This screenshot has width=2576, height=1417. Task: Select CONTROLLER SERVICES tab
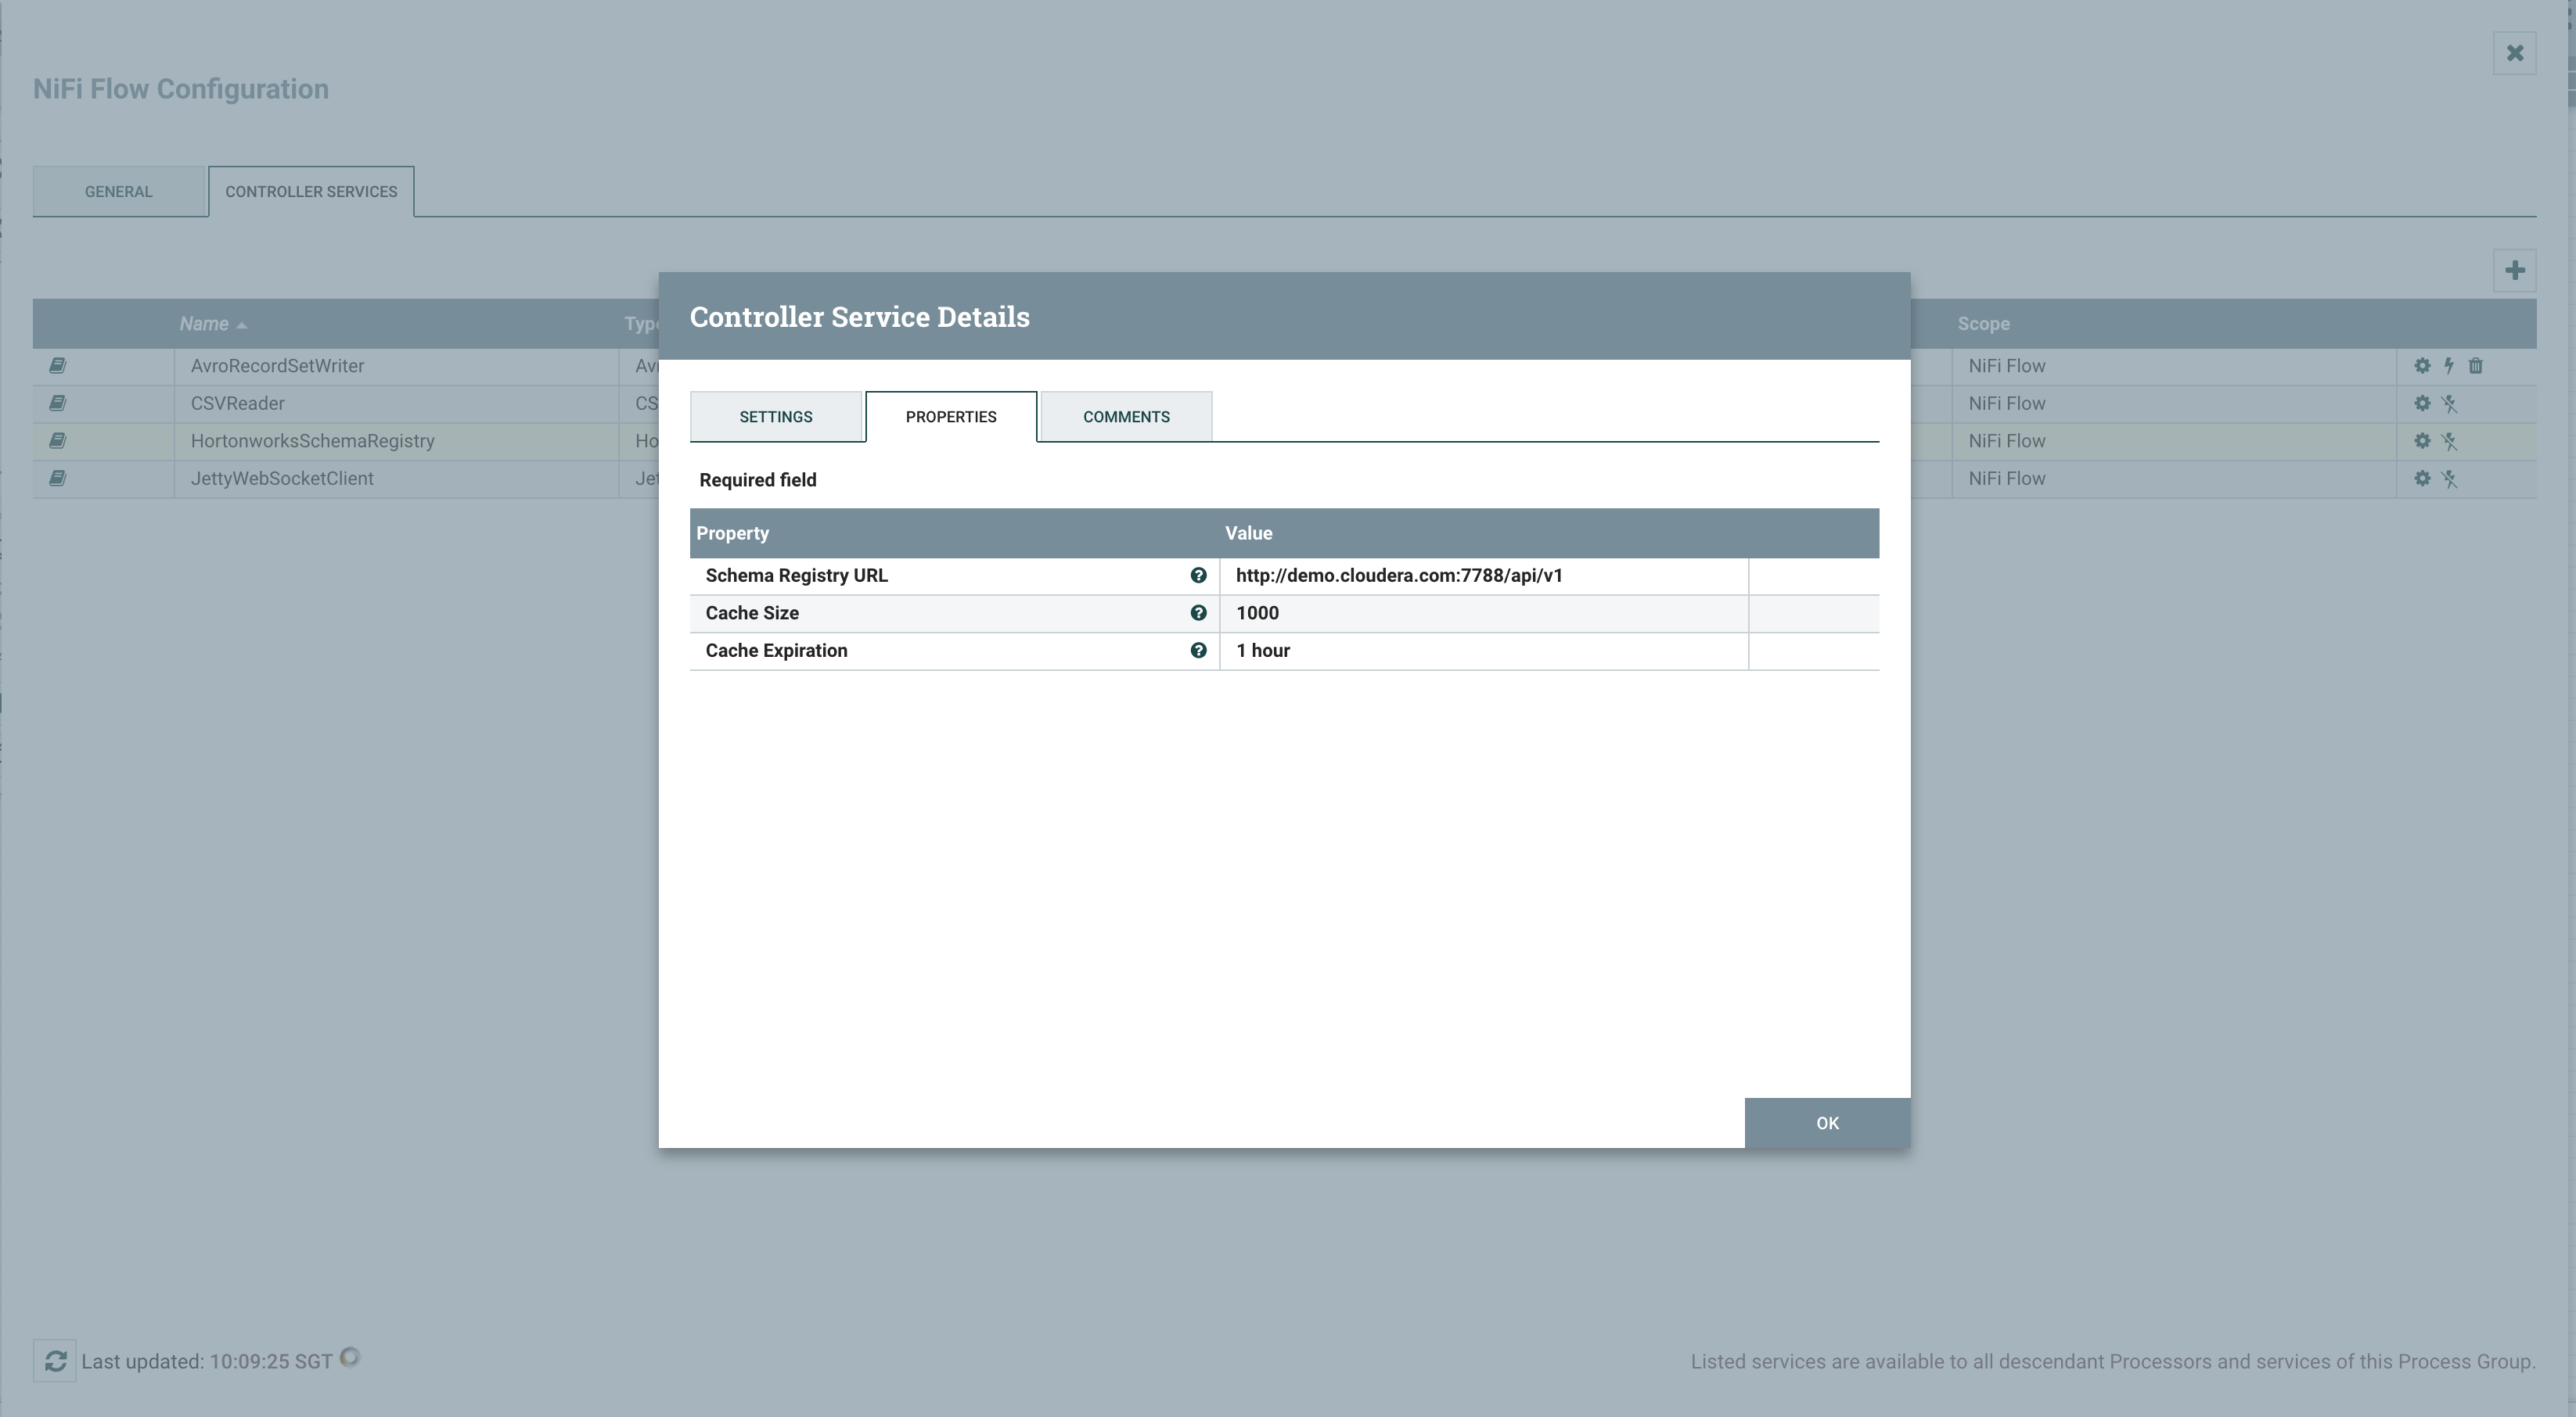[311, 190]
